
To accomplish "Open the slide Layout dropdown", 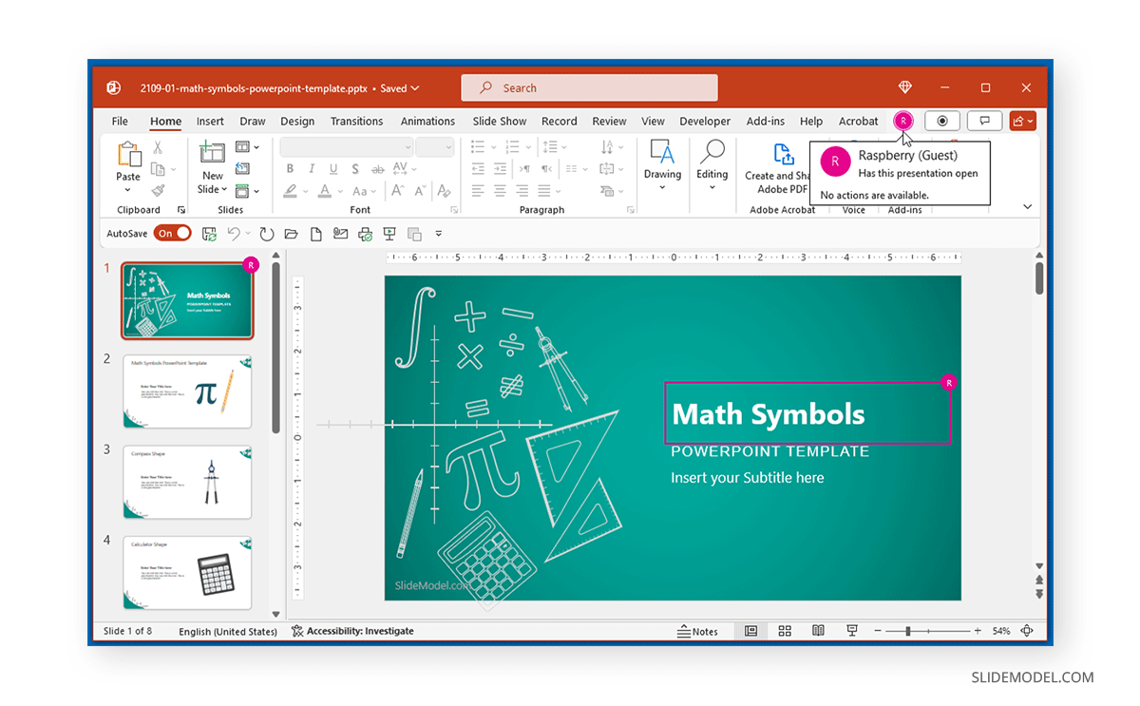I will (x=247, y=147).
